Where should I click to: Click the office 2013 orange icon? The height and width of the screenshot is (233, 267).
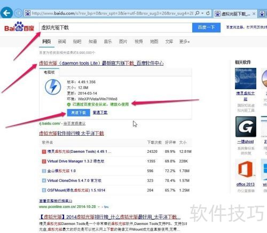click(x=246, y=169)
